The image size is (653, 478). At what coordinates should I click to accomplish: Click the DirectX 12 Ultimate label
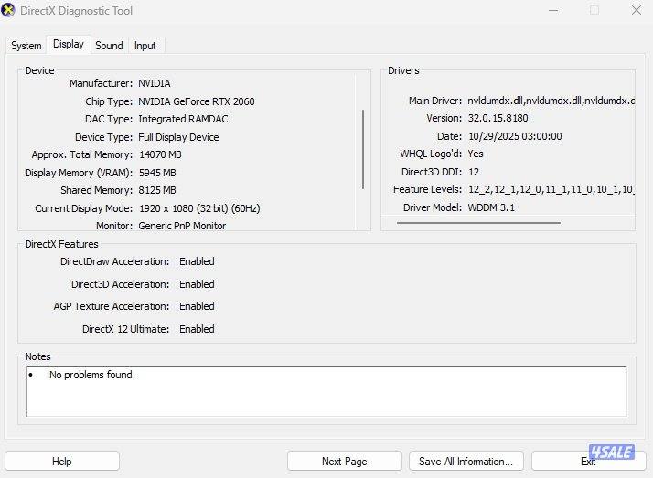click(x=126, y=329)
